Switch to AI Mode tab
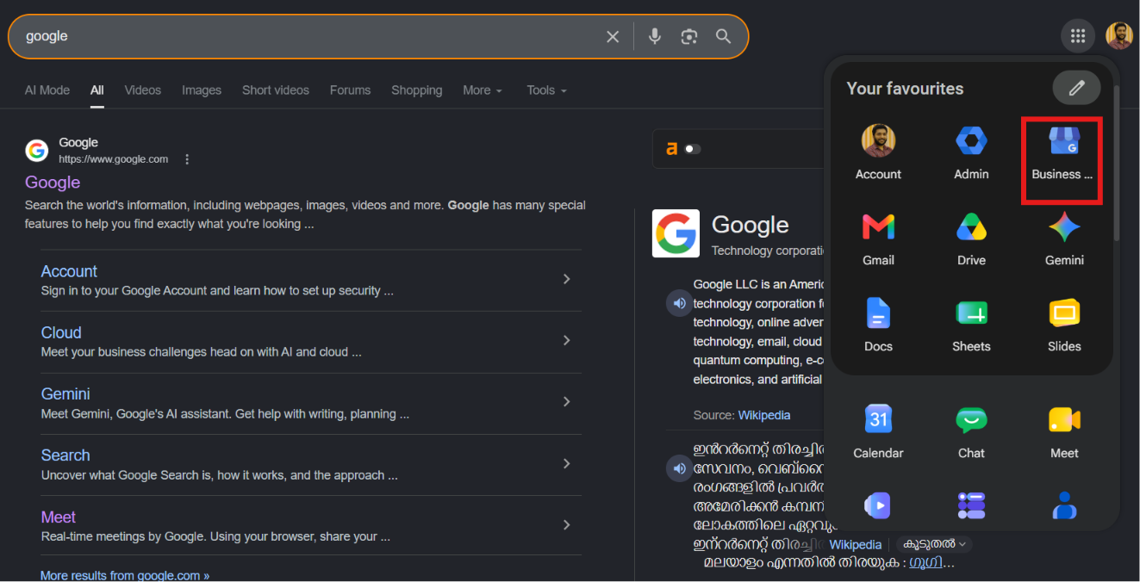Screen dimensions: 1140x582 47,90
